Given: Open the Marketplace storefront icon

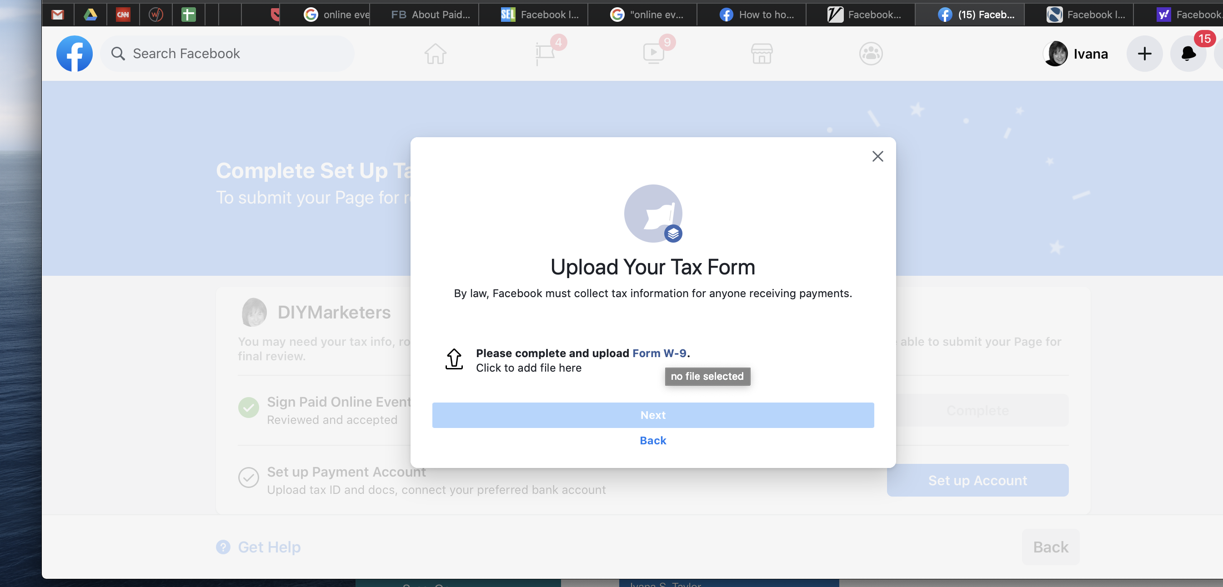Looking at the screenshot, I should point(762,54).
